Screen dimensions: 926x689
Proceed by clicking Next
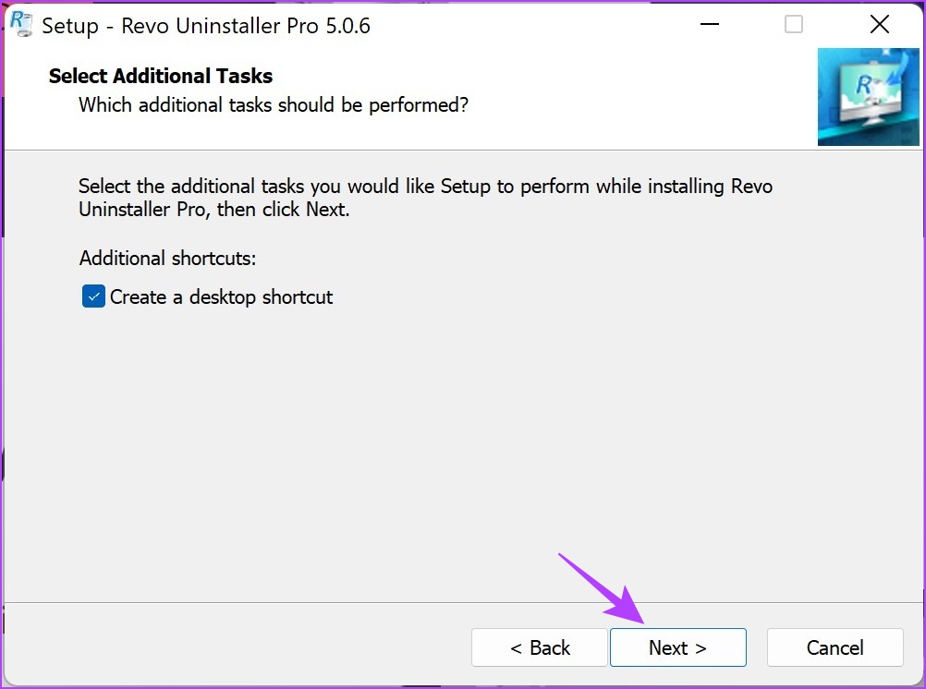click(677, 647)
